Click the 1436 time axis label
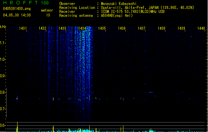 tap(122, 28)
